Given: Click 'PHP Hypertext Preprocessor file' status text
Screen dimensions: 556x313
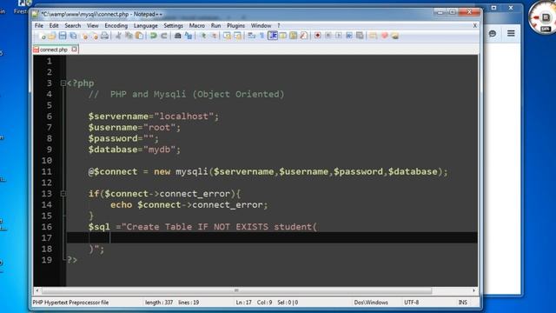Looking at the screenshot, I should tap(70, 303).
